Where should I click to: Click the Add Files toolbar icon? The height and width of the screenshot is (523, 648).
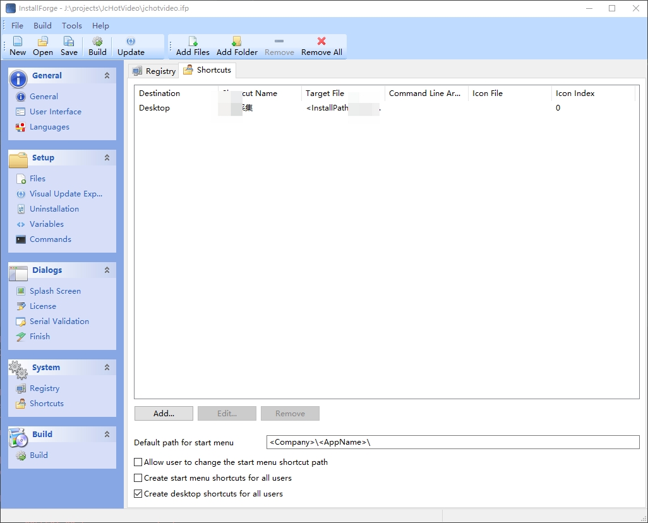(x=193, y=41)
